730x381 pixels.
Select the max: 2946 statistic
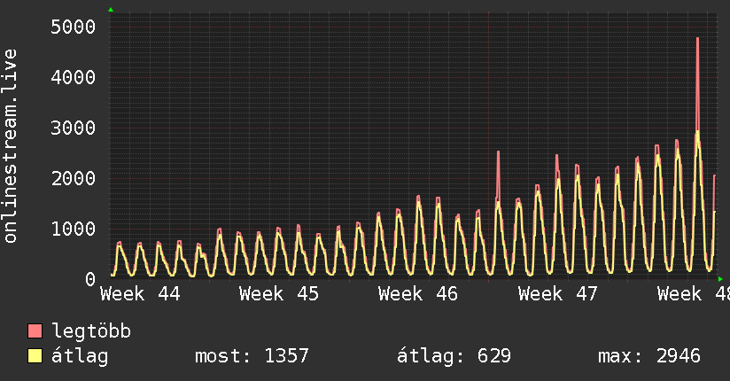coord(649,356)
